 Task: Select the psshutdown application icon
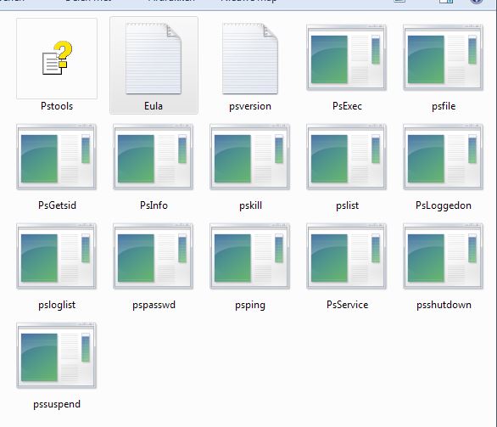click(x=443, y=256)
